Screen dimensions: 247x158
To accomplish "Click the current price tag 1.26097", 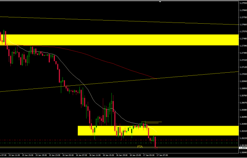I will pos(243,148).
